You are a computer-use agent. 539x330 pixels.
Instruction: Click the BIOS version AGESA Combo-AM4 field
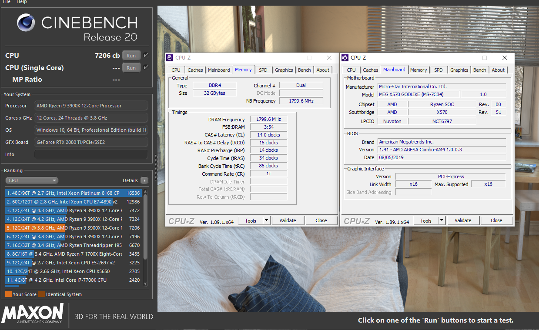(442, 150)
